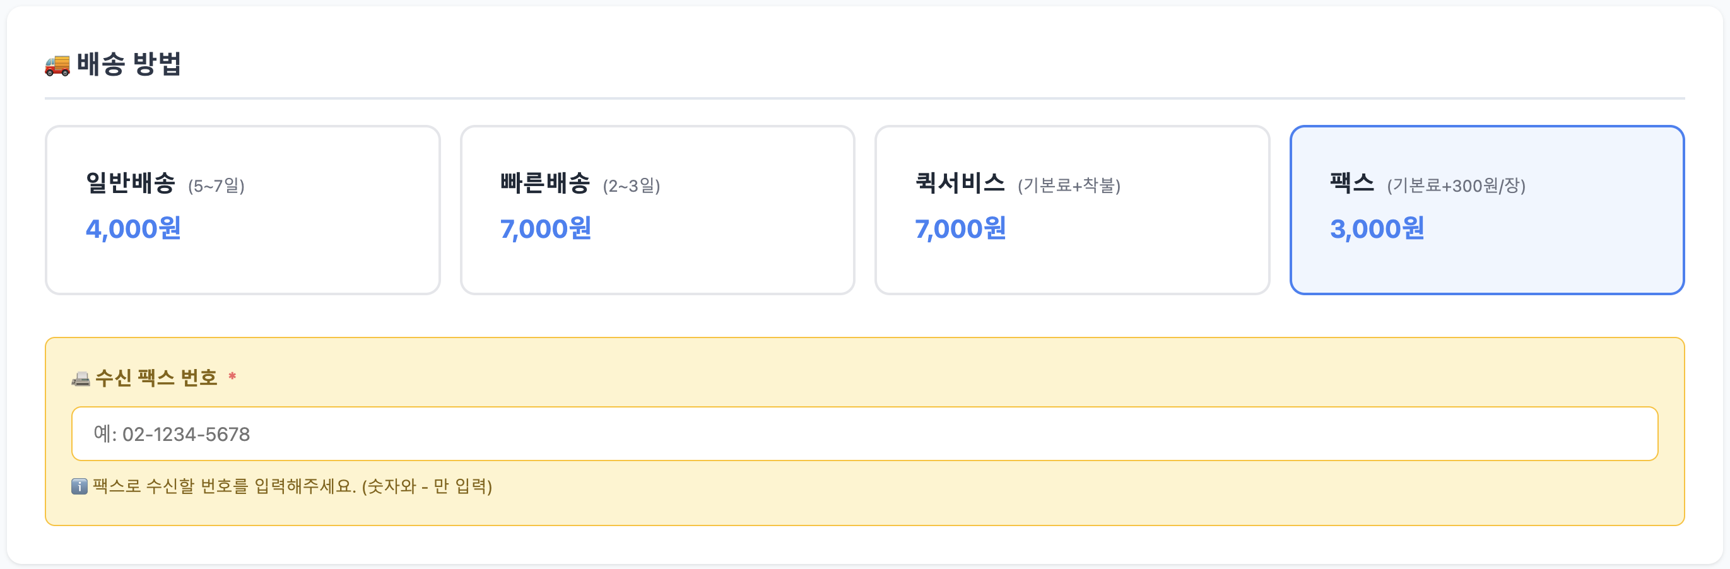
Task: Pick the 퀵서비스 delivery option
Action: coord(1072,209)
